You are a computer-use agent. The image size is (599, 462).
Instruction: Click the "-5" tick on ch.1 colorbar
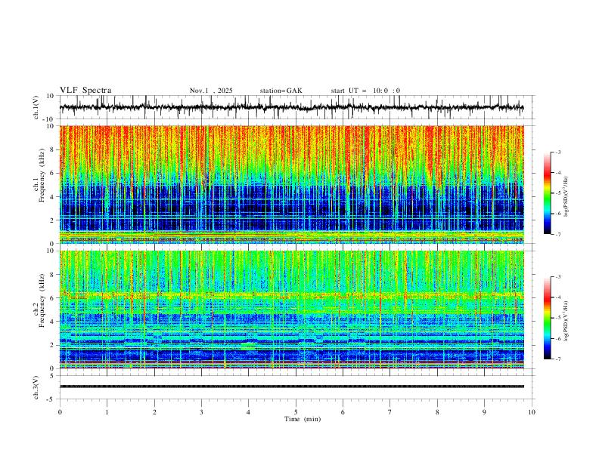[558, 193]
